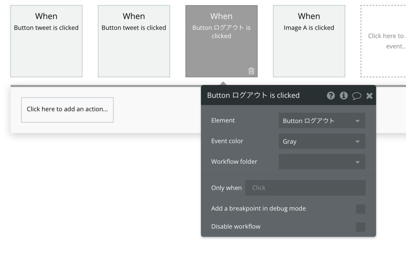Click the Event color dropdown arrow
Image resolution: width=406 pixels, height=277 pixels.
357,142
